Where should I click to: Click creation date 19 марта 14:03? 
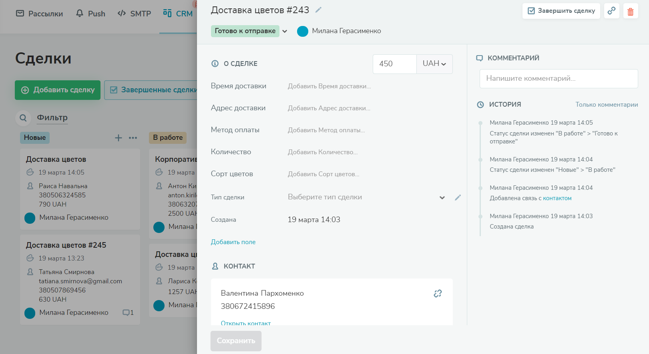[314, 220]
